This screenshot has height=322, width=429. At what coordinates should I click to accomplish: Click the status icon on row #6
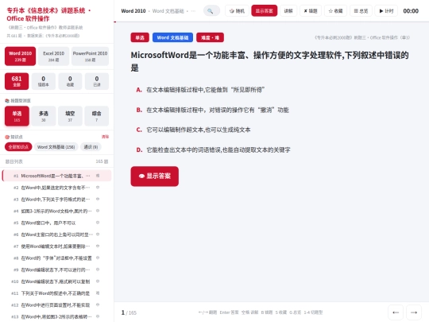[98, 235]
